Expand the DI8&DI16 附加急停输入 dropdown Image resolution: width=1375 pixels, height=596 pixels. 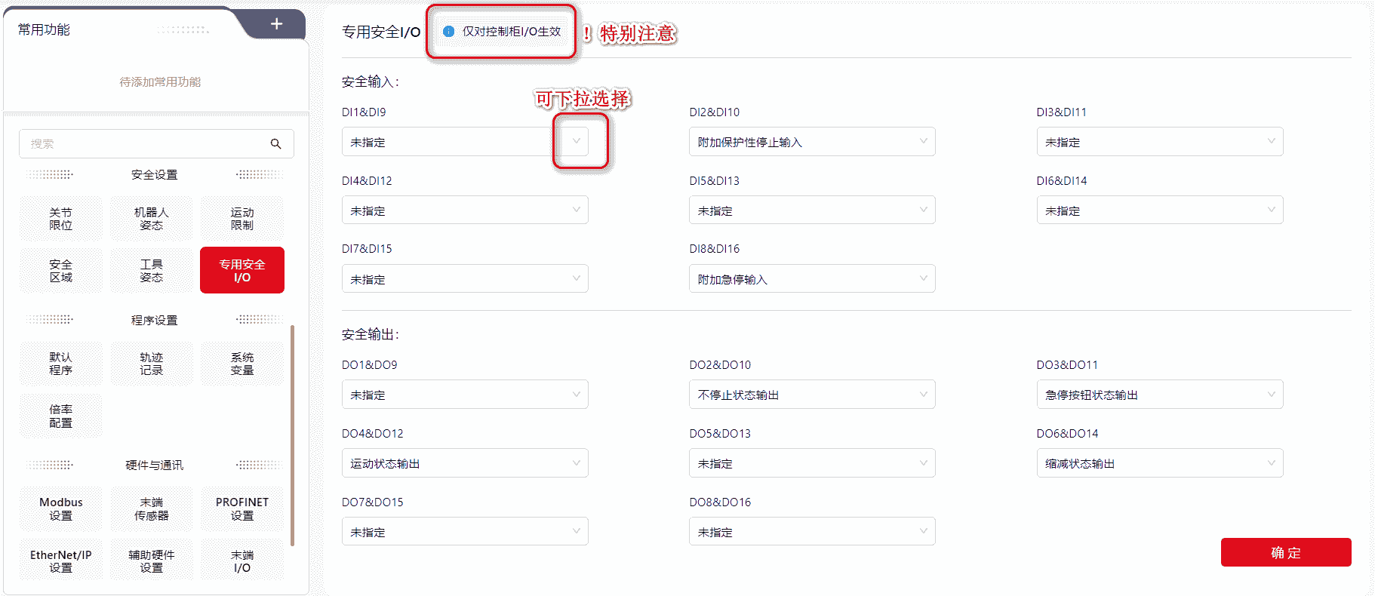[811, 279]
